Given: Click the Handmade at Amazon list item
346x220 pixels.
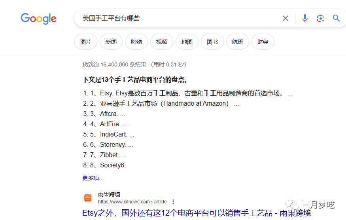Looking at the screenshot, I should click(161, 103).
